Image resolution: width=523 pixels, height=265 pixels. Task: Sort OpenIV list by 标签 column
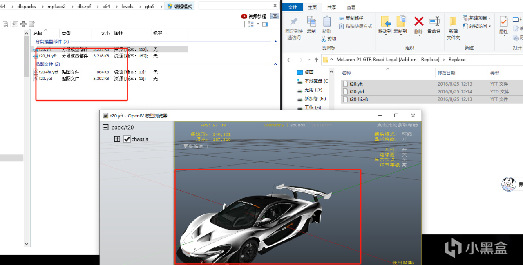pyautogui.click(x=158, y=33)
